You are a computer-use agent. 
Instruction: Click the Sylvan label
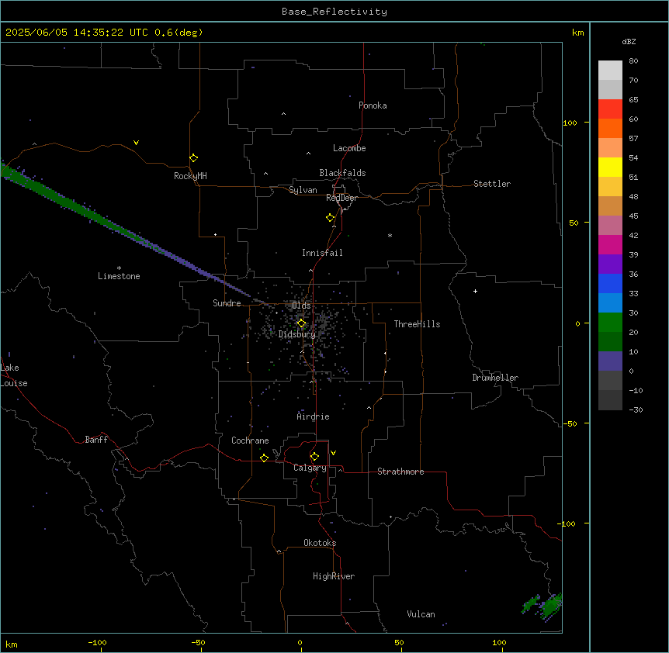tap(303, 190)
